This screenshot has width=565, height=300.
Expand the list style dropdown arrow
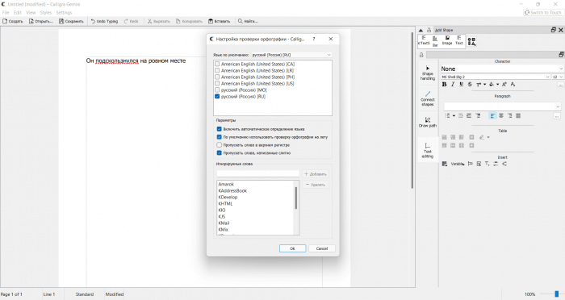pos(454,115)
